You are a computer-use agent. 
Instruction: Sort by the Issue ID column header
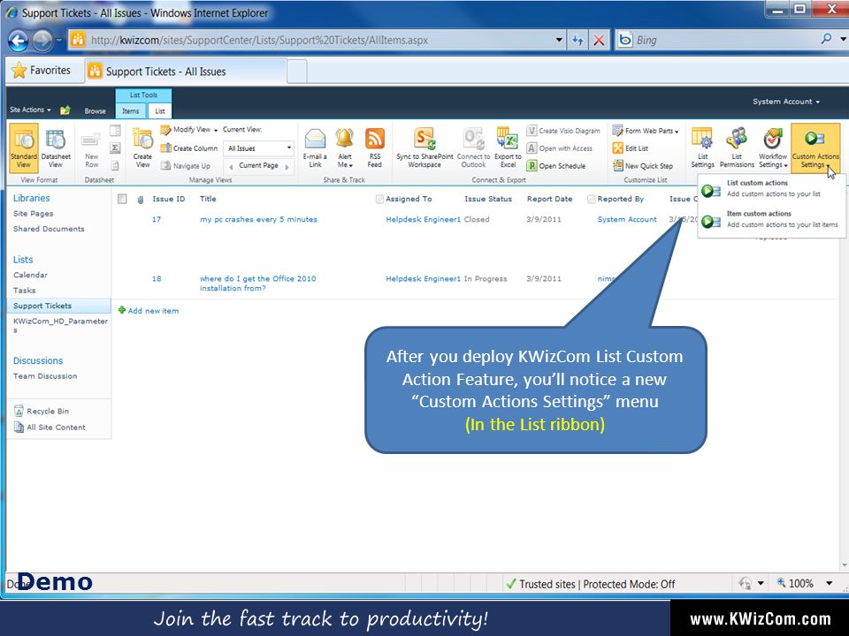pos(168,199)
